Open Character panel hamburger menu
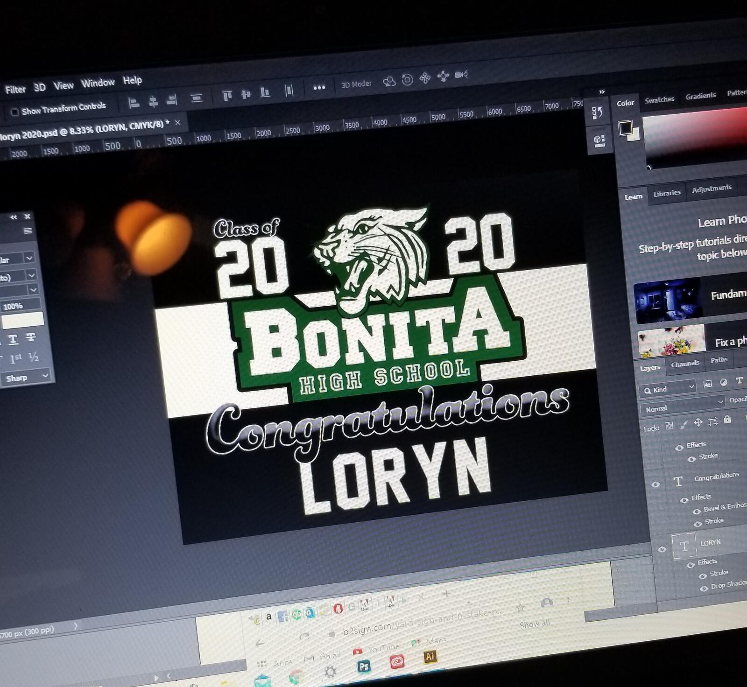 pyautogui.click(x=28, y=231)
